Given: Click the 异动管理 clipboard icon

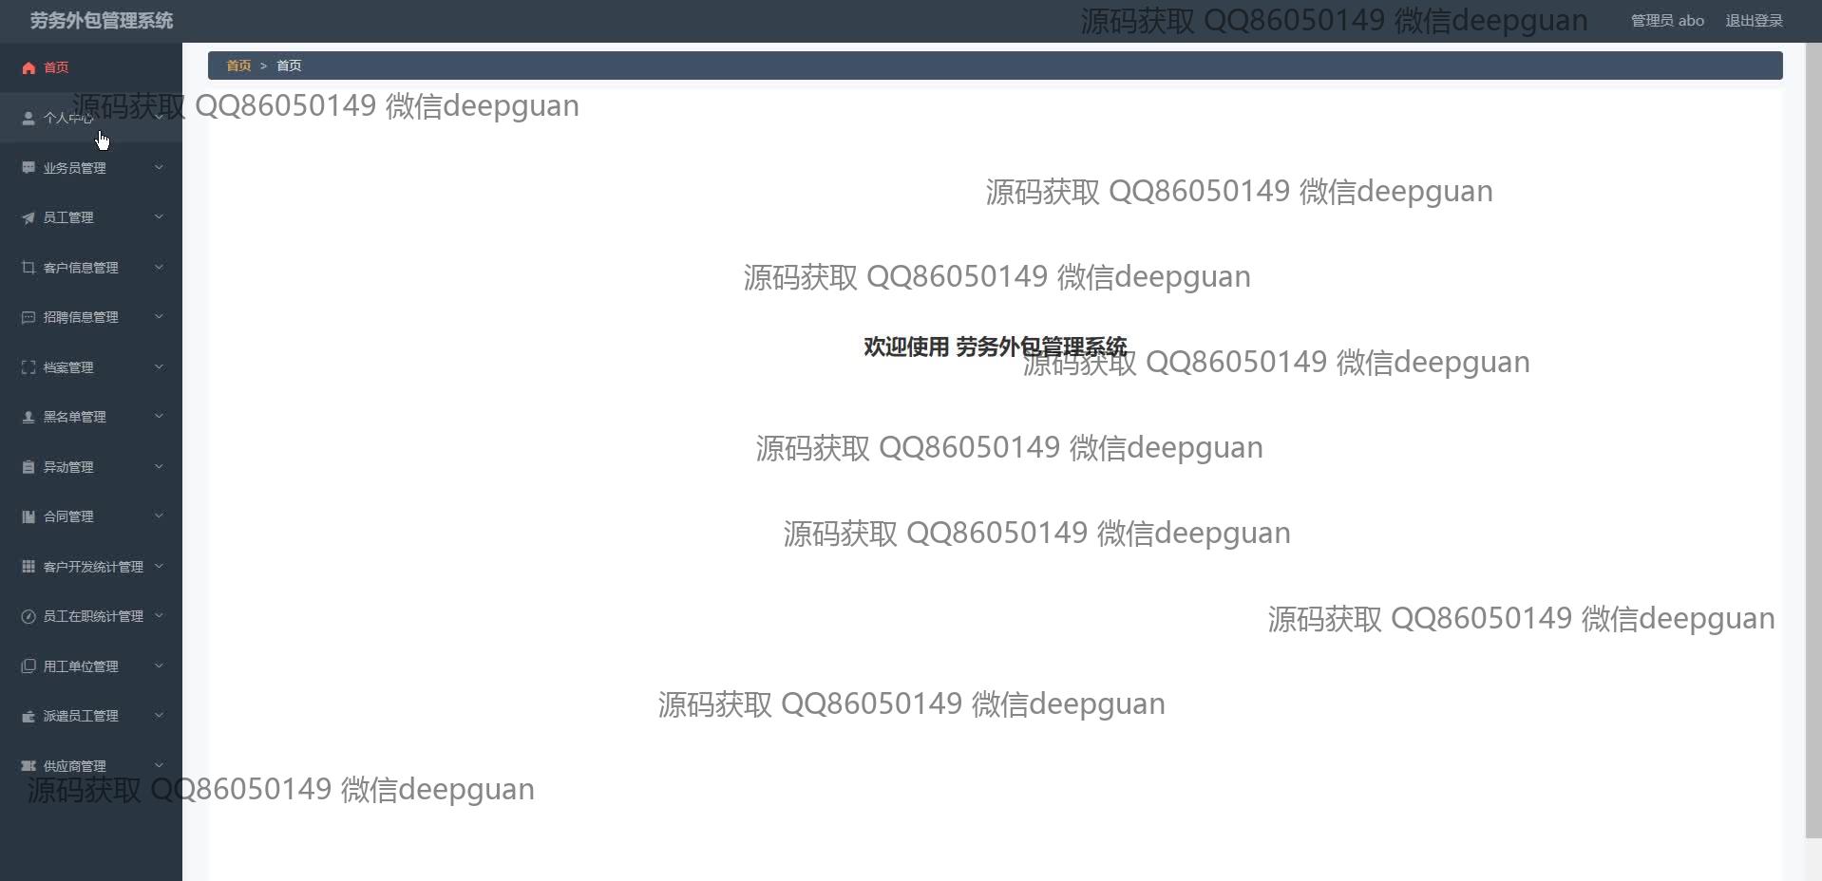Looking at the screenshot, I should [x=28, y=467].
